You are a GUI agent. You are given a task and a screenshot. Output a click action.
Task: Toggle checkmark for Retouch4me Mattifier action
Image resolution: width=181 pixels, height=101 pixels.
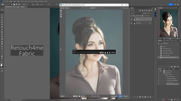[x=159, y=78]
